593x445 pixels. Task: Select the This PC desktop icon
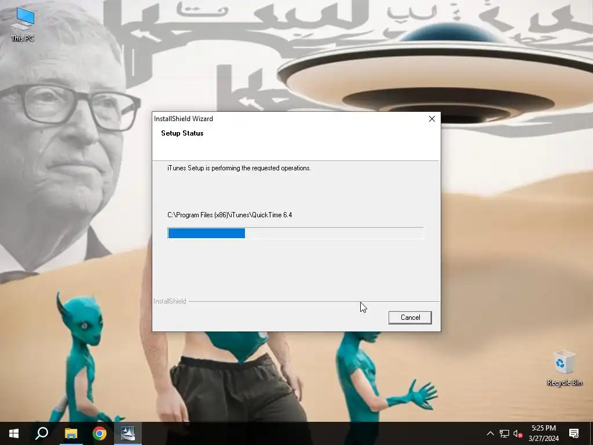pyautogui.click(x=23, y=24)
